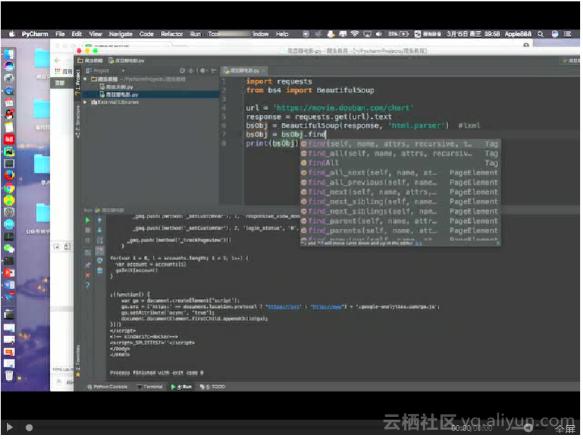Open the View menu
The height and width of the screenshot is (439, 583).
(95, 34)
